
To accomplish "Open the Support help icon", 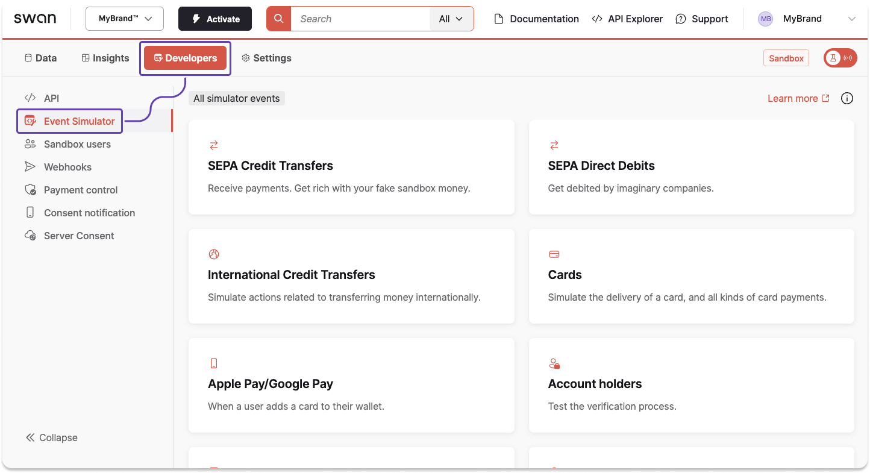I will tap(681, 19).
